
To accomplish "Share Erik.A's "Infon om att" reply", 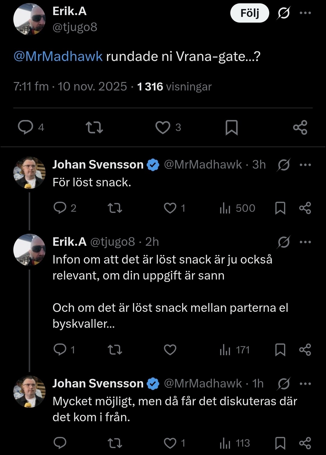I will pyautogui.click(x=305, y=350).
